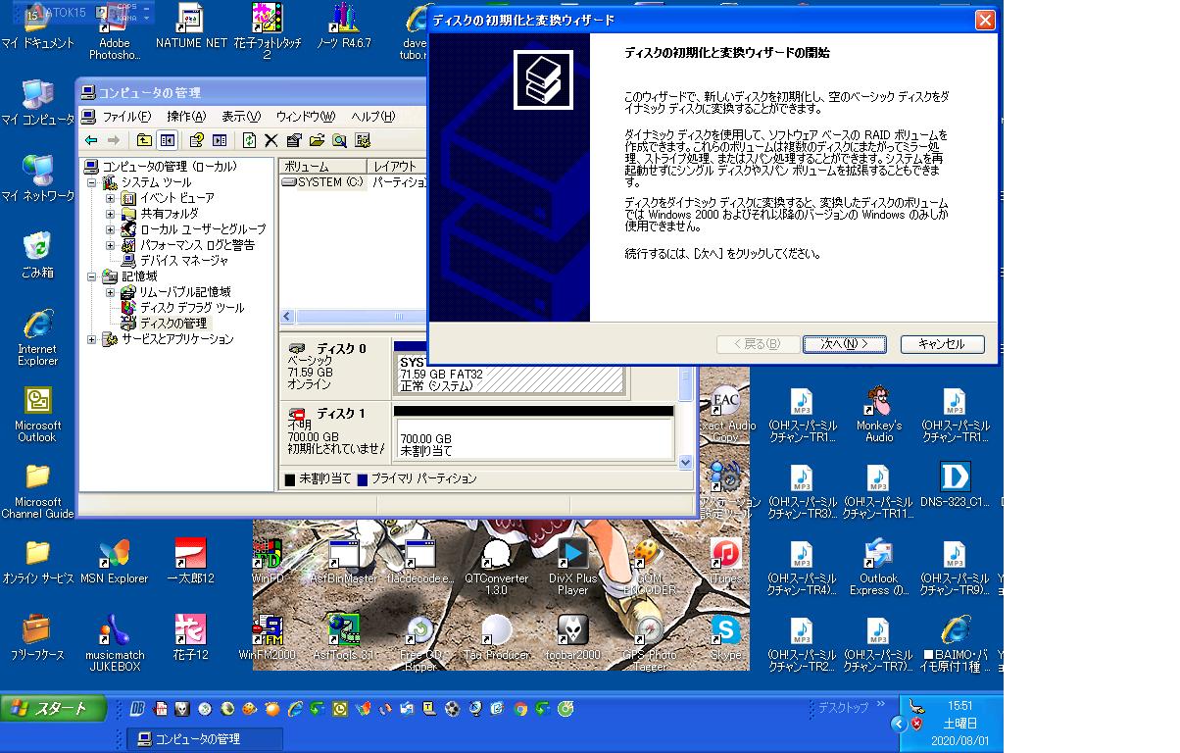Click the disk pane scroll-down arrow
This screenshot has height=753, width=1180.
(x=686, y=463)
